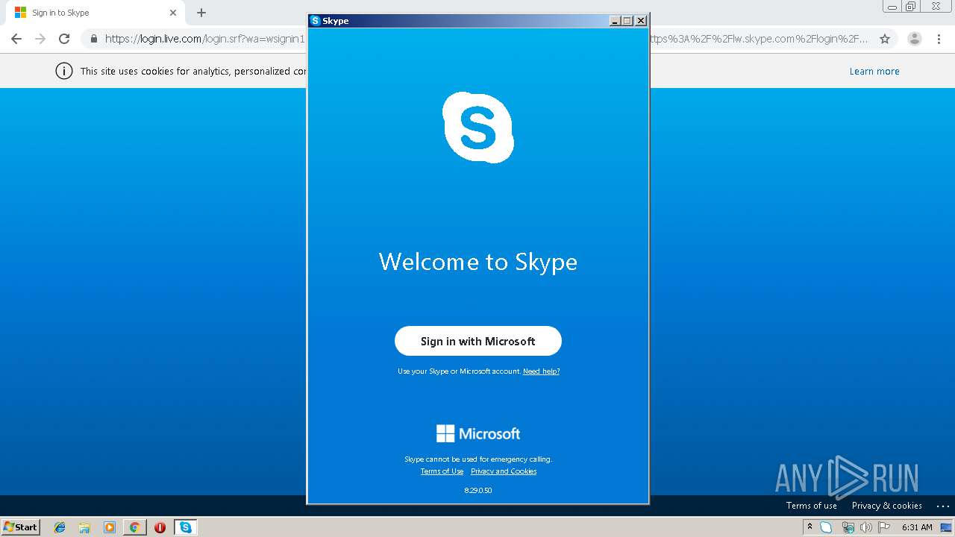
Task: Click the taskbar clock showing 6:31 AM
Action: tap(917, 527)
